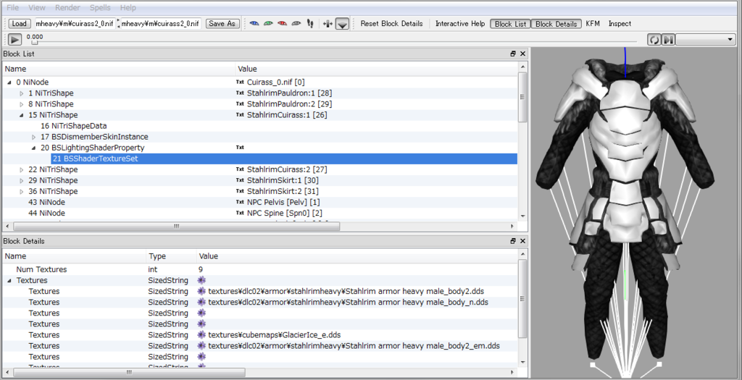Screen dimensions: 742x380
Task: Click the flower icon beside male_body2_em.dds
Action: coord(201,346)
